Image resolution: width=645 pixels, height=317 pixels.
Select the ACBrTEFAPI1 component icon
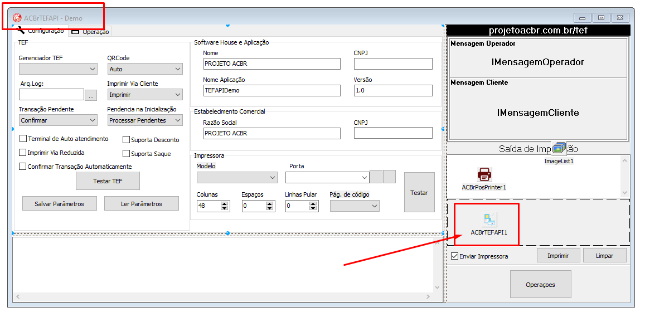click(489, 219)
